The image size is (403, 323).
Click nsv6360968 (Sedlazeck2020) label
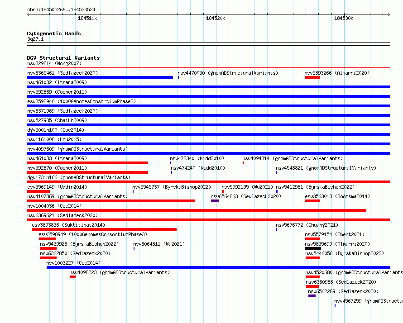[x=341, y=282]
